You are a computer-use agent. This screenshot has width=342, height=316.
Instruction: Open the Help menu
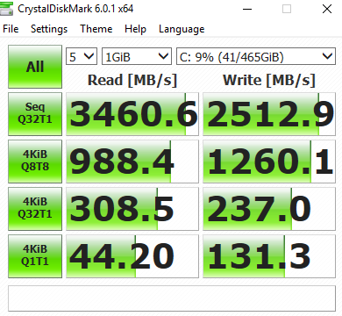tap(135, 29)
